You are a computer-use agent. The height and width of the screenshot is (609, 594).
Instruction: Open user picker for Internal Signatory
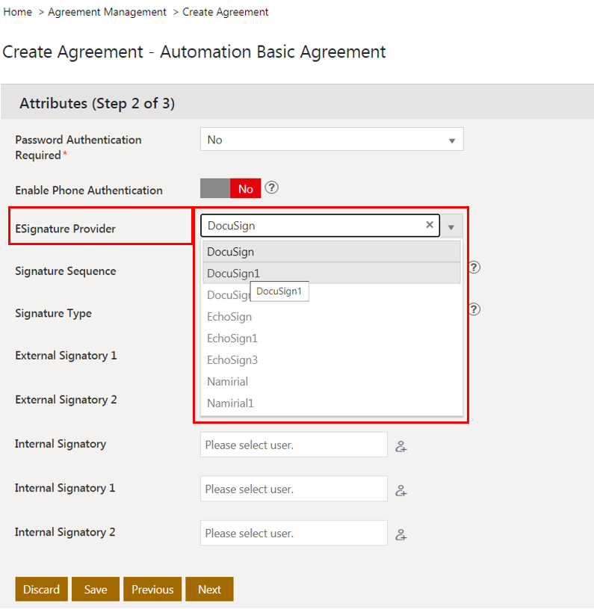point(401,447)
